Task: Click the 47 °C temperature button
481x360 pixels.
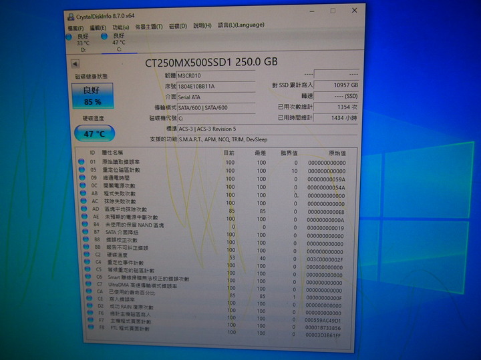Action: [94, 133]
